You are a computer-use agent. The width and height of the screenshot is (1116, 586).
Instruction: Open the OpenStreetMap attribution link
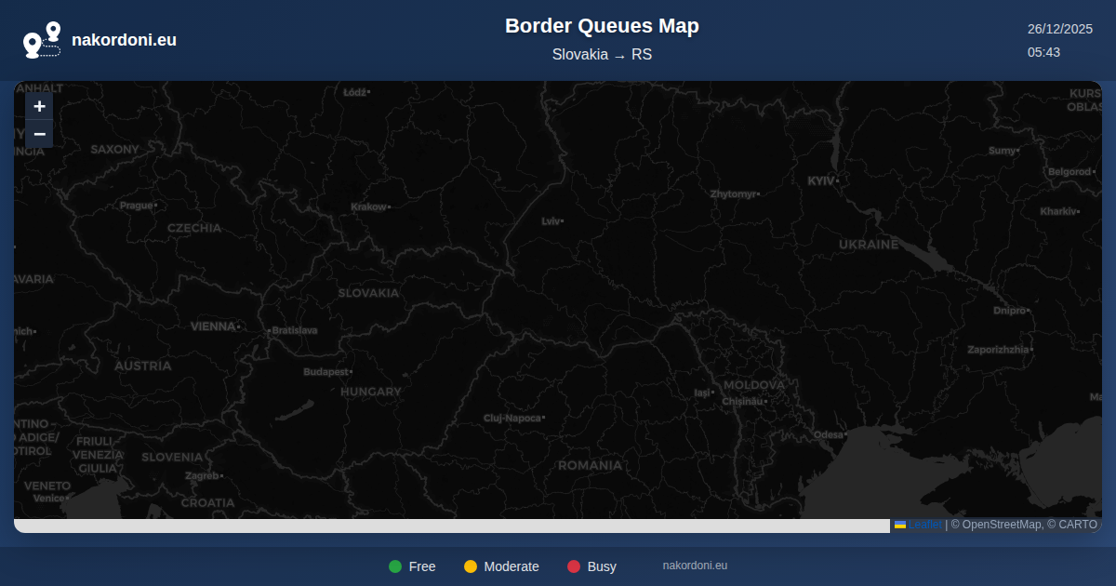click(1002, 525)
